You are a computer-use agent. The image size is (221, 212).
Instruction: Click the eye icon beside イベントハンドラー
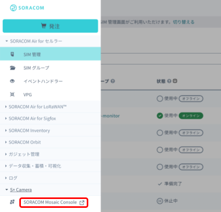(x=12, y=81)
